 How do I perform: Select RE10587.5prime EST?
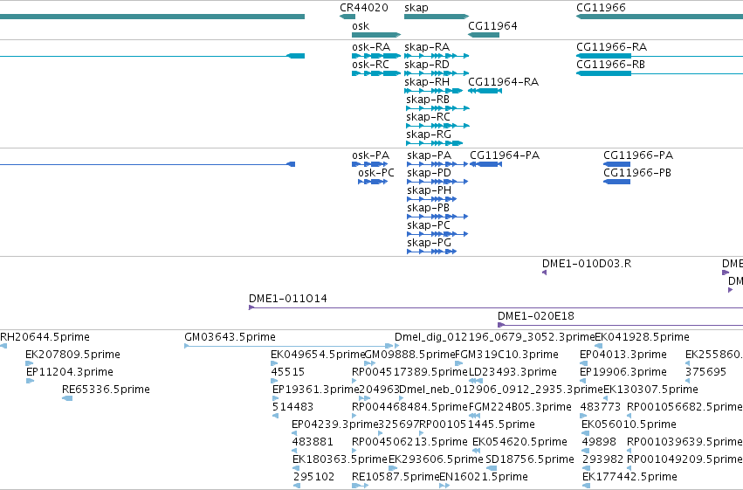pos(360,486)
